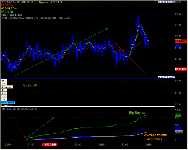Select the green MA(3,MA)s study label
The height and width of the screenshot is (150, 188).
[7, 12]
